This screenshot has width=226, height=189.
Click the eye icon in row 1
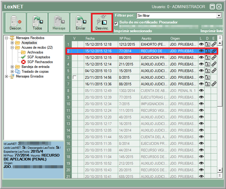[x=201, y=44]
